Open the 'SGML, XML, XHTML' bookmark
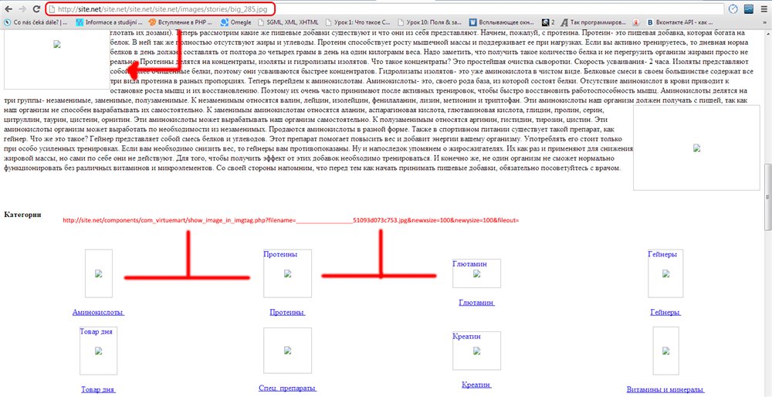Screen dimensions: 772x397 pos(293,22)
